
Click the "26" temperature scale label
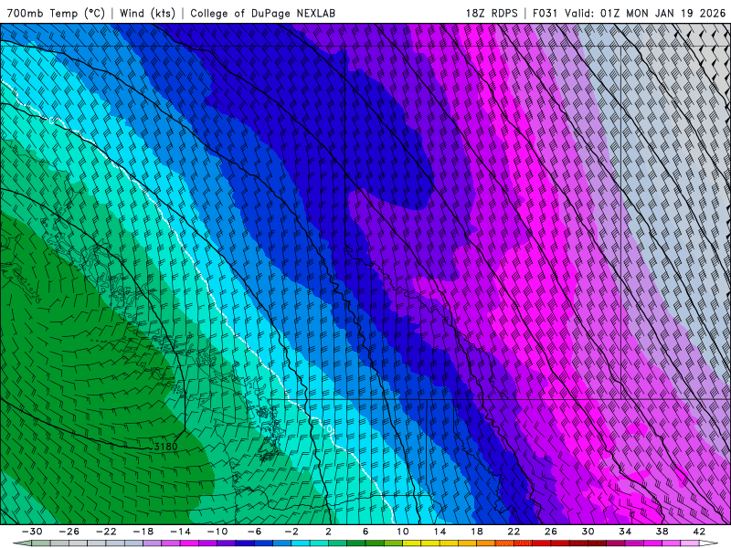[551, 532]
